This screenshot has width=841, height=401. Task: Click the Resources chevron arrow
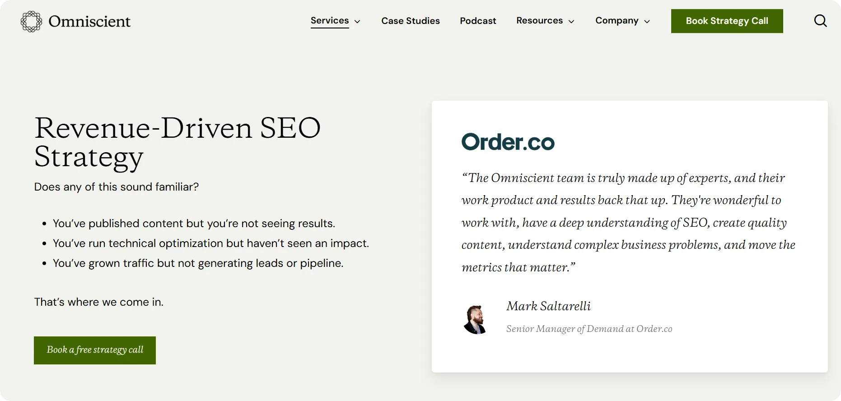click(571, 21)
